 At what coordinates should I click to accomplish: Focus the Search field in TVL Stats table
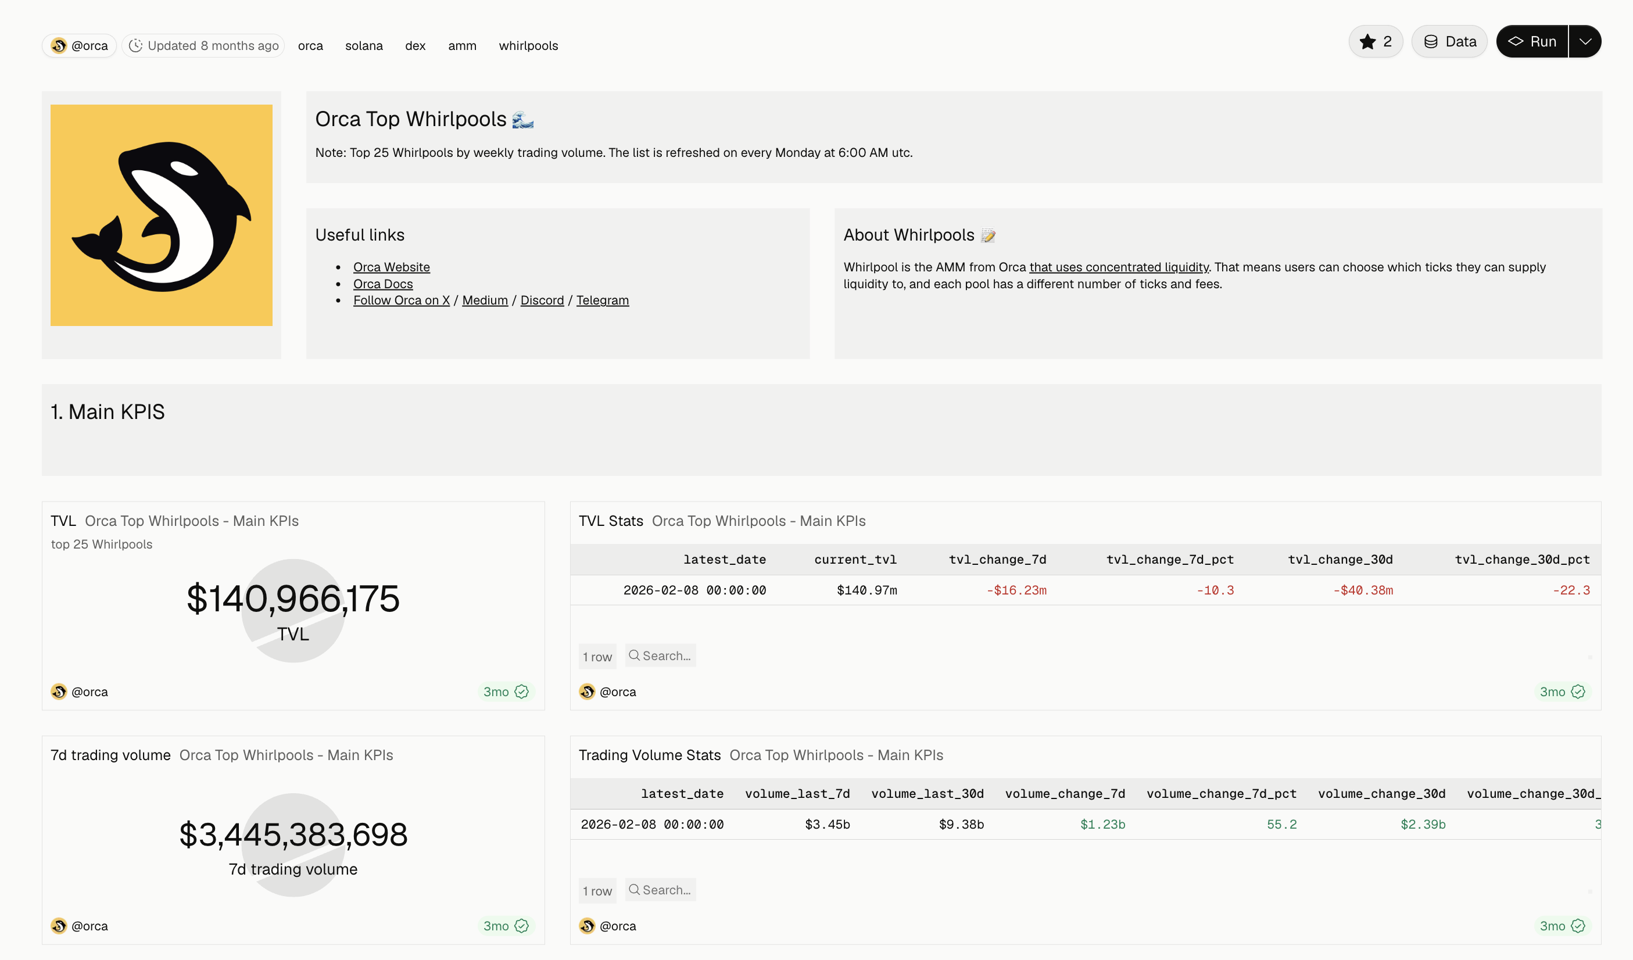coord(660,655)
